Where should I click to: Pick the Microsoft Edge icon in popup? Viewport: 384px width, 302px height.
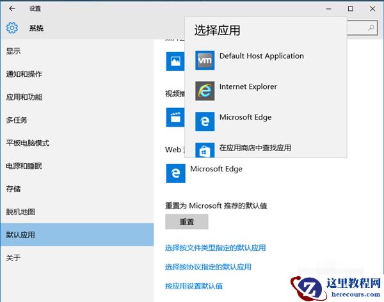tap(205, 122)
